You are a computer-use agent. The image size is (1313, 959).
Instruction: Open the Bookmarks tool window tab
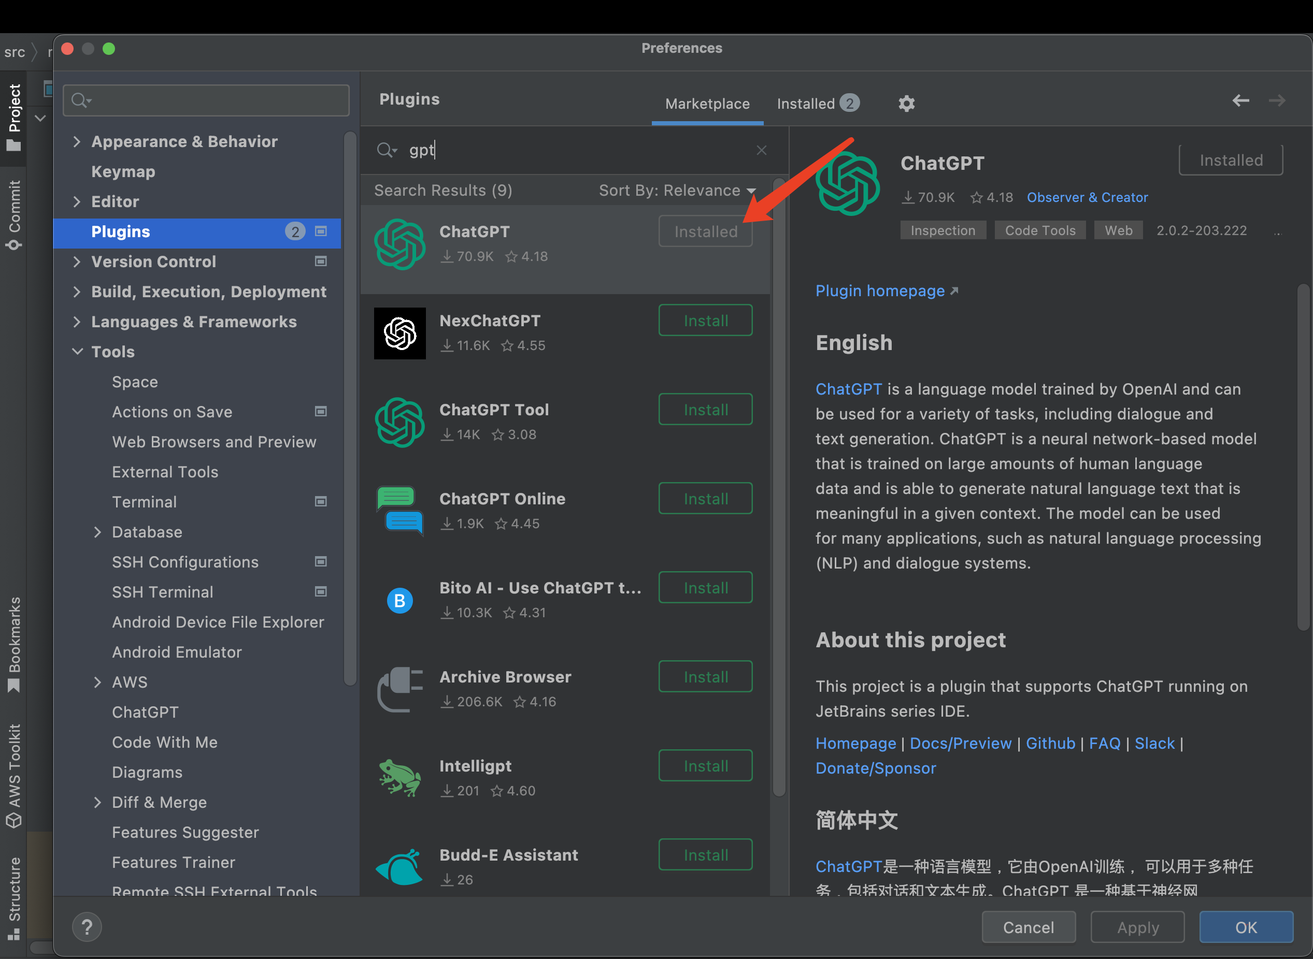[14, 644]
